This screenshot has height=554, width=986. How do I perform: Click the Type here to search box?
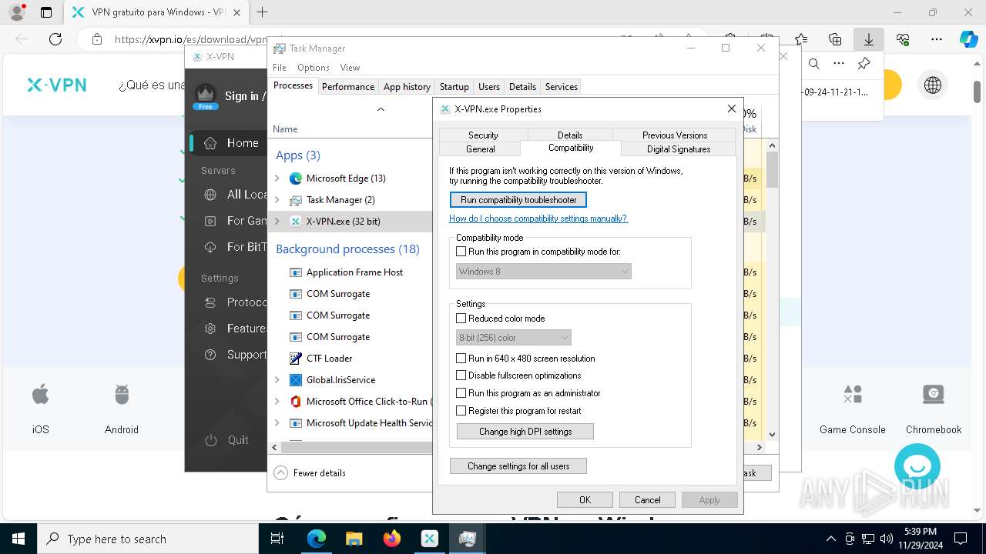pos(148,539)
